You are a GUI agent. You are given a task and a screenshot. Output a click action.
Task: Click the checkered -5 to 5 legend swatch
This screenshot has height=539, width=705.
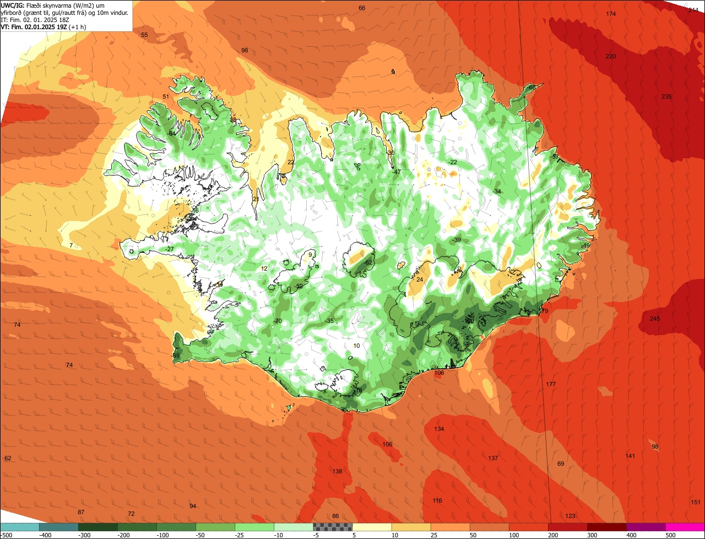[333, 527]
